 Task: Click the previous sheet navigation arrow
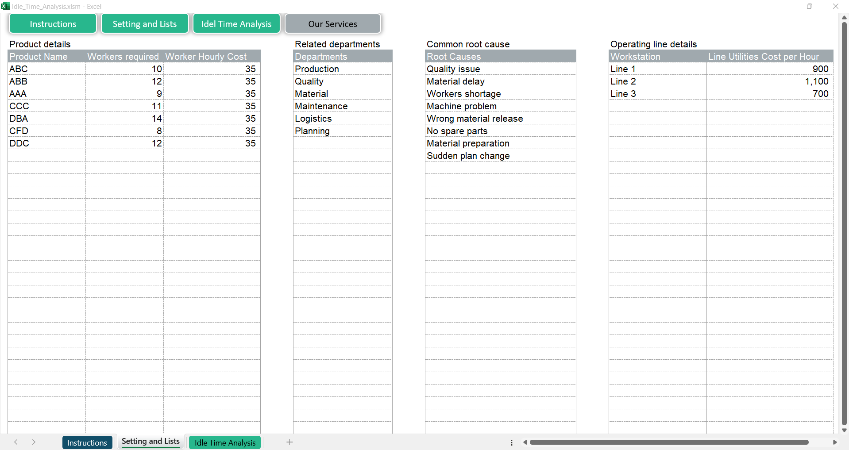16,442
